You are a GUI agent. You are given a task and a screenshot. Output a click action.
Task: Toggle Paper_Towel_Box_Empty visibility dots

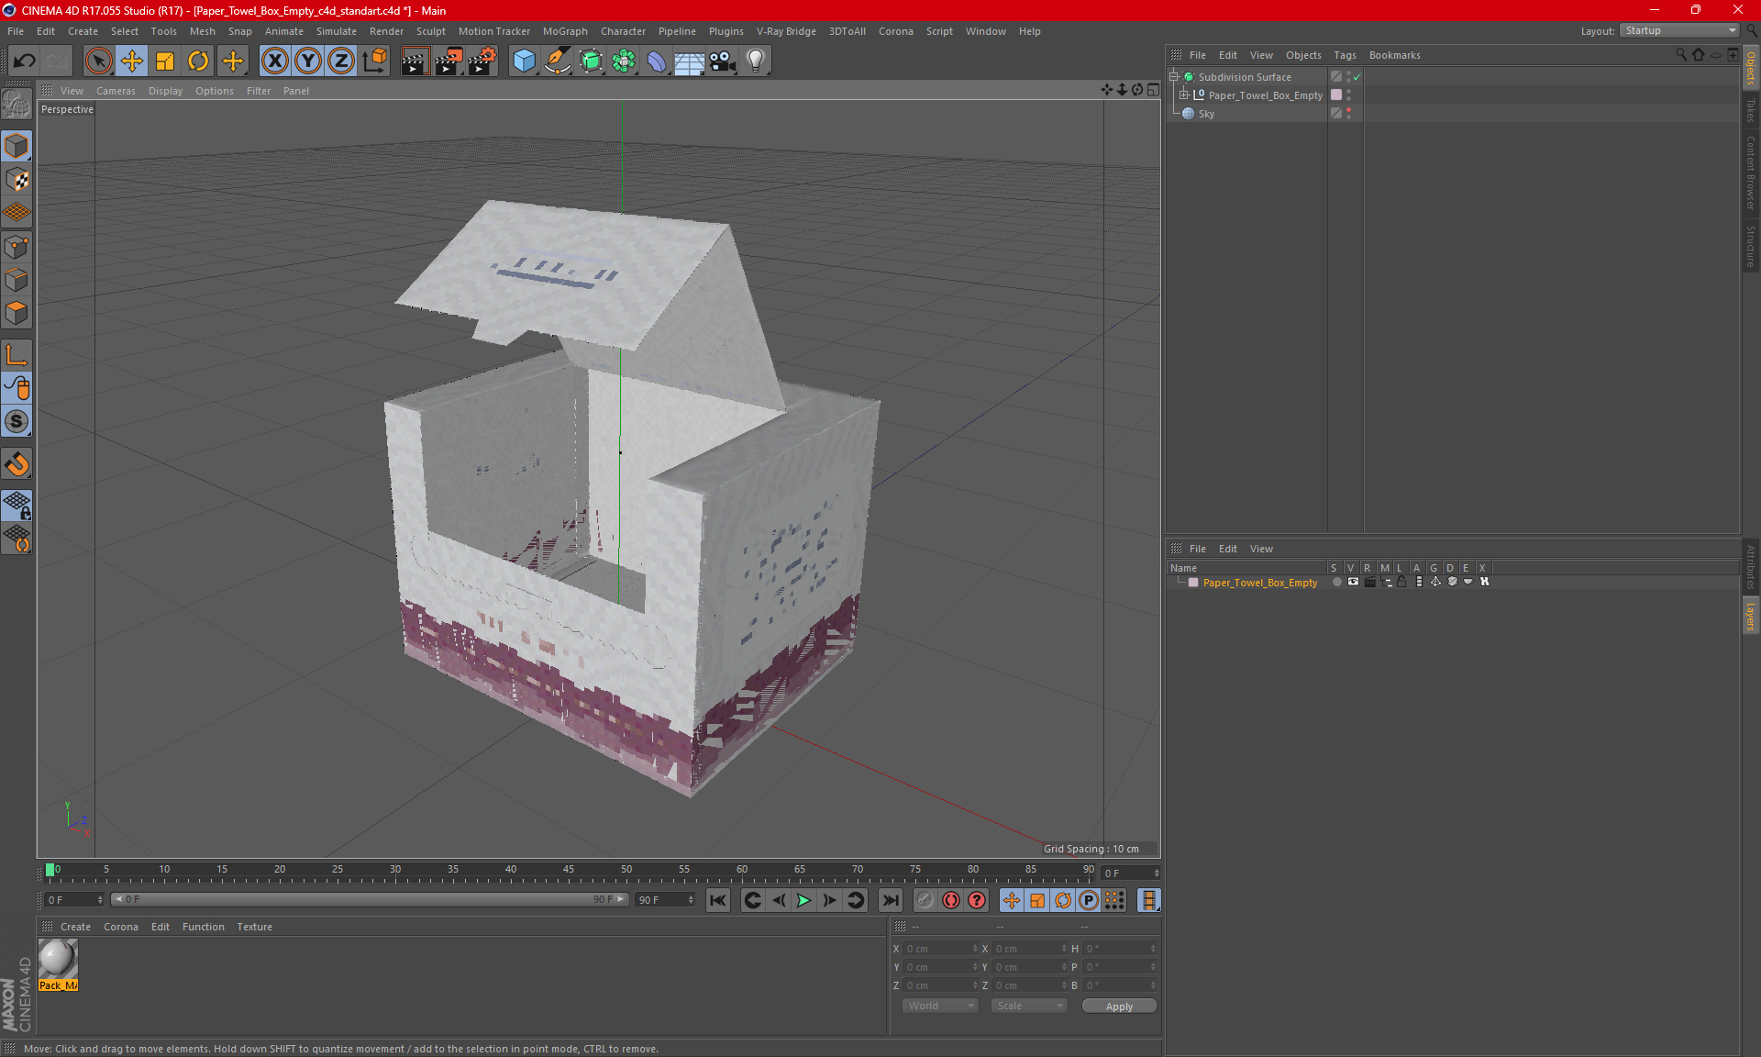1348,95
